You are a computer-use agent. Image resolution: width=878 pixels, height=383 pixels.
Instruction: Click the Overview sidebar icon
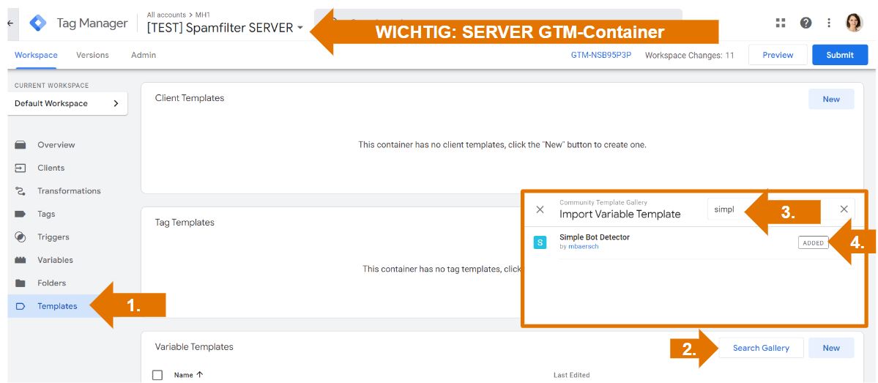(x=21, y=145)
